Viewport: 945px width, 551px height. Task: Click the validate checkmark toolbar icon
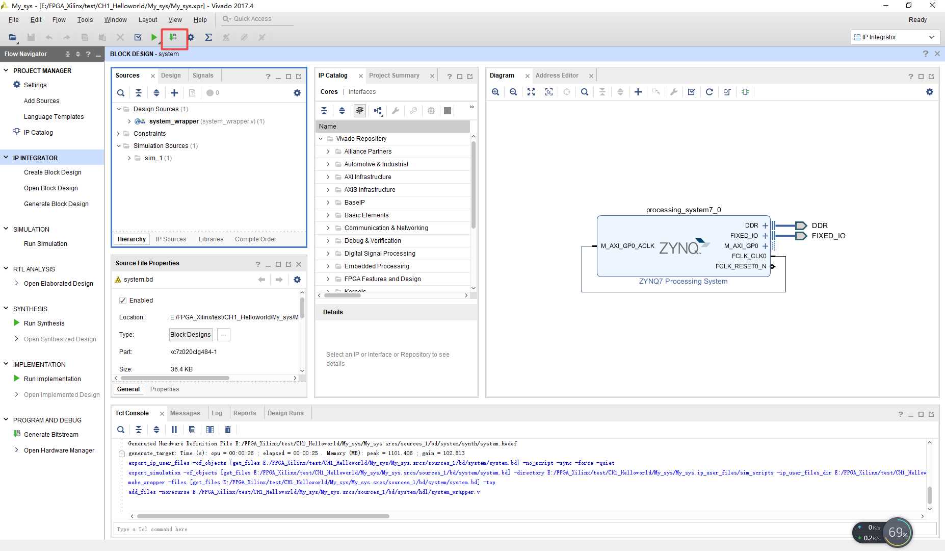[x=138, y=37]
